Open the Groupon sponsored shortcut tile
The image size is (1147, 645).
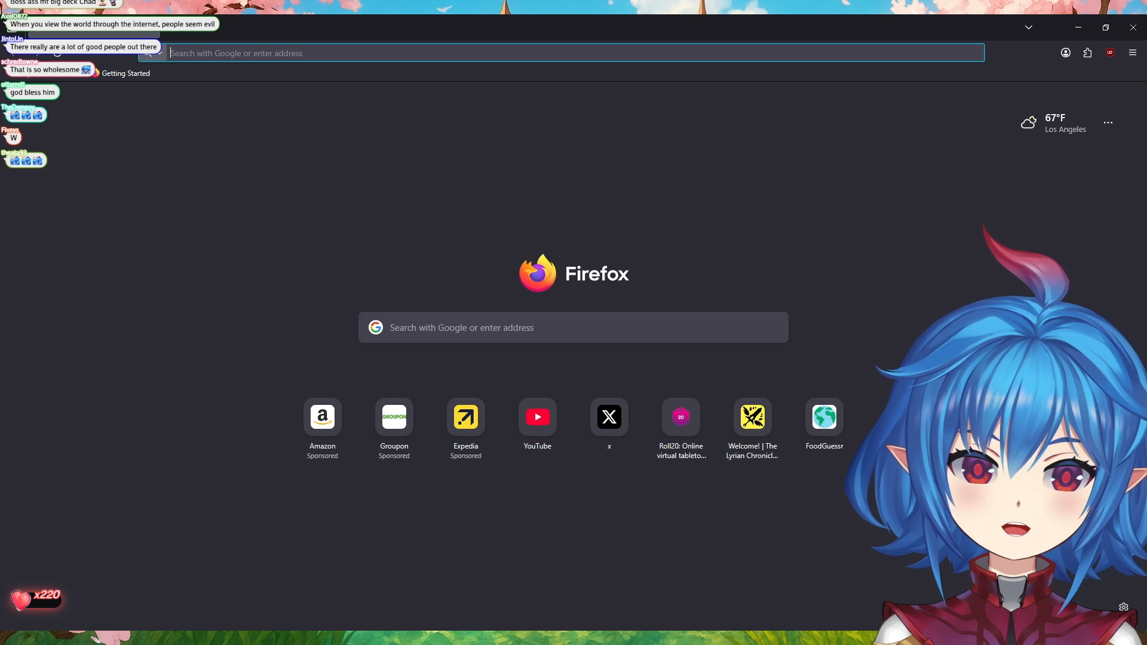click(394, 417)
